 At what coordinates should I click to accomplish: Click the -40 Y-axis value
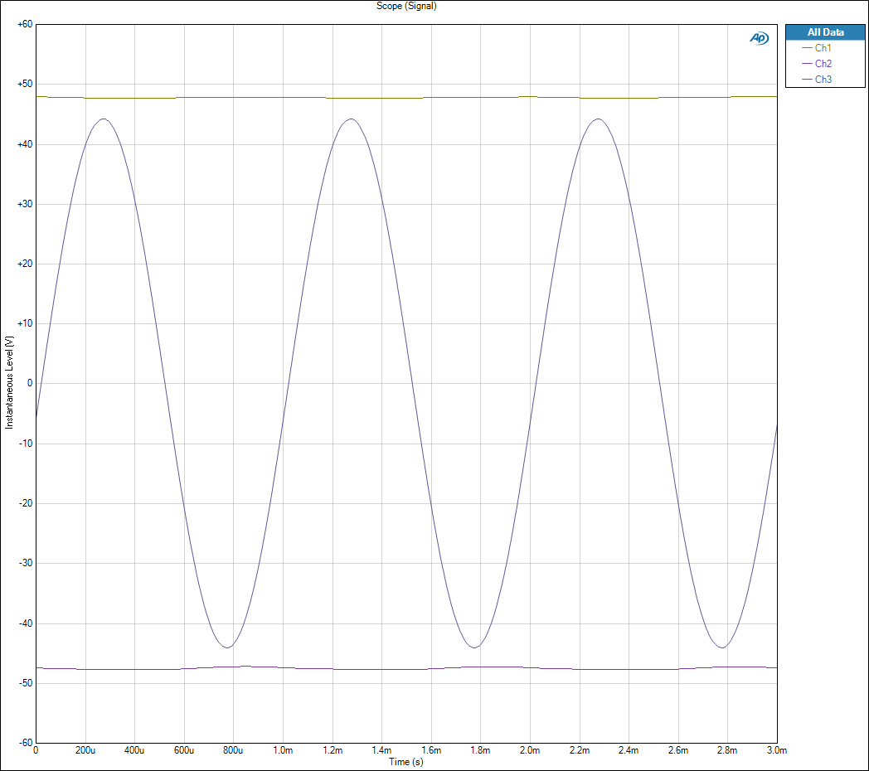[26, 623]
